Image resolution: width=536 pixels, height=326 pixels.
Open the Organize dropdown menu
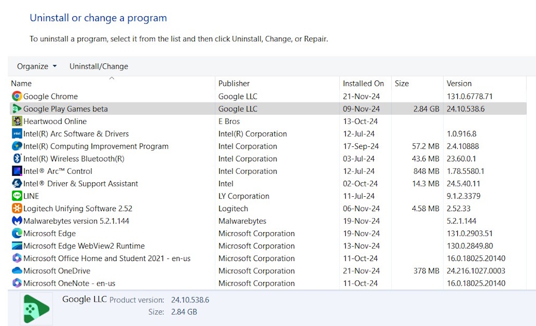(36, 66)
